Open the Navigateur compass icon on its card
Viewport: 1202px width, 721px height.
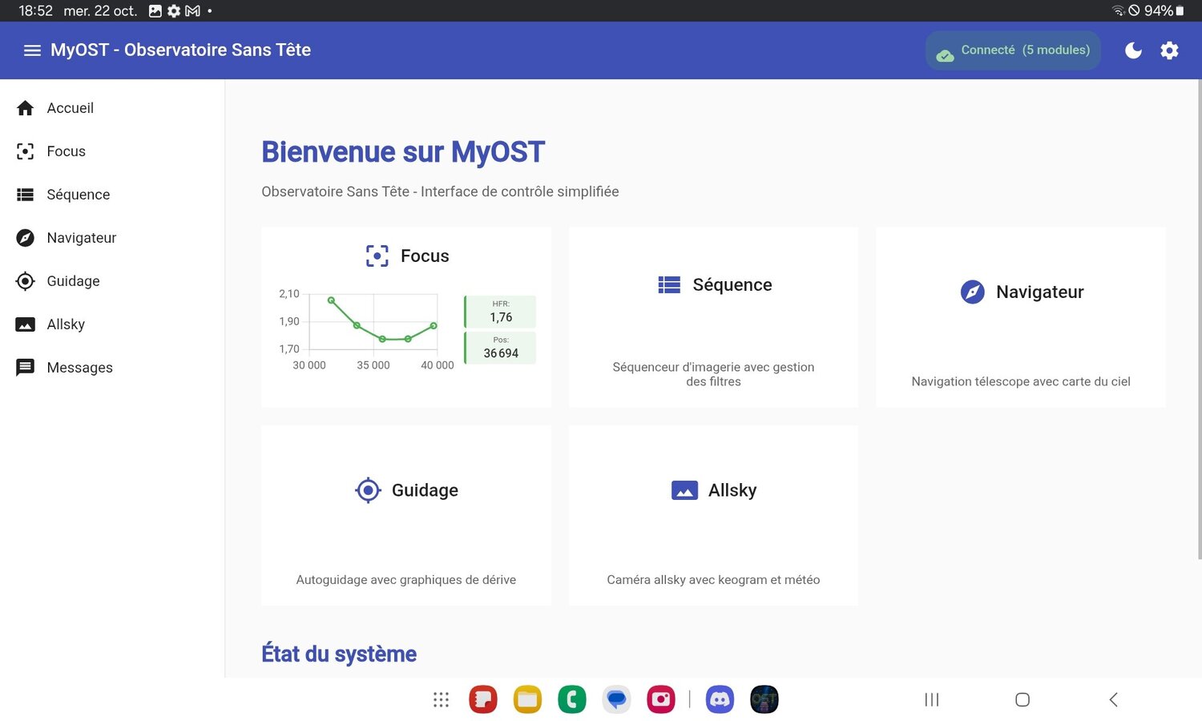tap(972, 292)
